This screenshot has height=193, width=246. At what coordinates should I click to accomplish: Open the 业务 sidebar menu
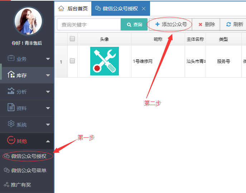point(27,59)
